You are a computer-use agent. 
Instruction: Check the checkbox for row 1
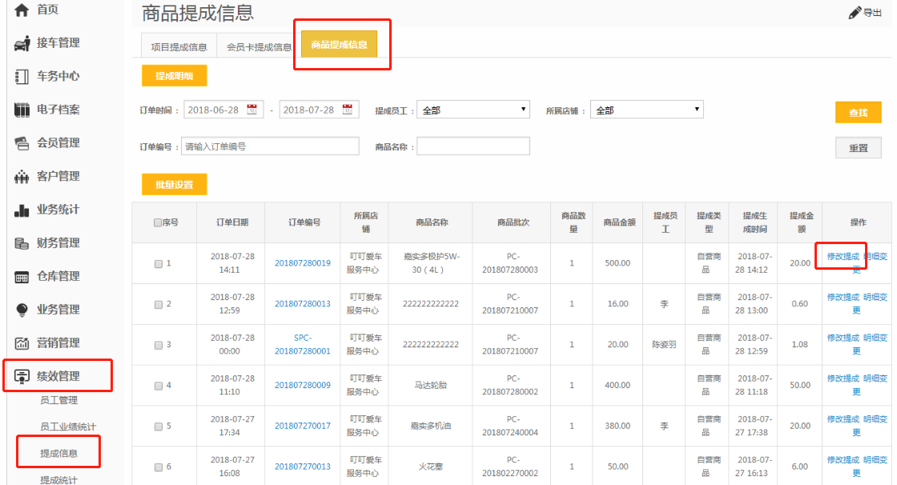158,263
